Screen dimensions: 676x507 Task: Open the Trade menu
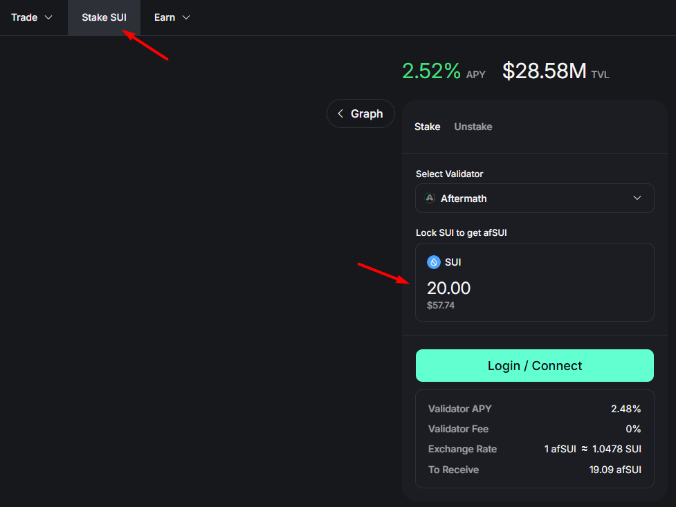coord(31,17)
